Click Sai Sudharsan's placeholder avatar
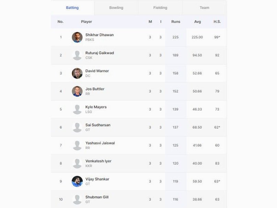The image size is (277, 208). click(77, 127)
